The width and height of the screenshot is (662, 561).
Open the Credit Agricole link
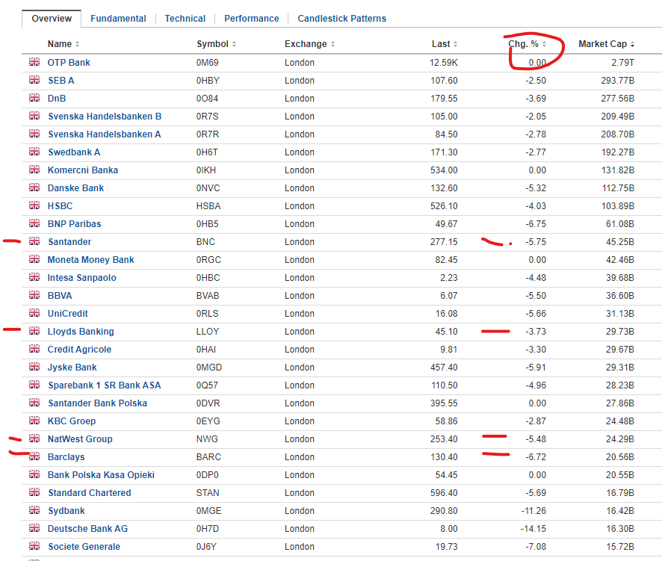[79, 350]
